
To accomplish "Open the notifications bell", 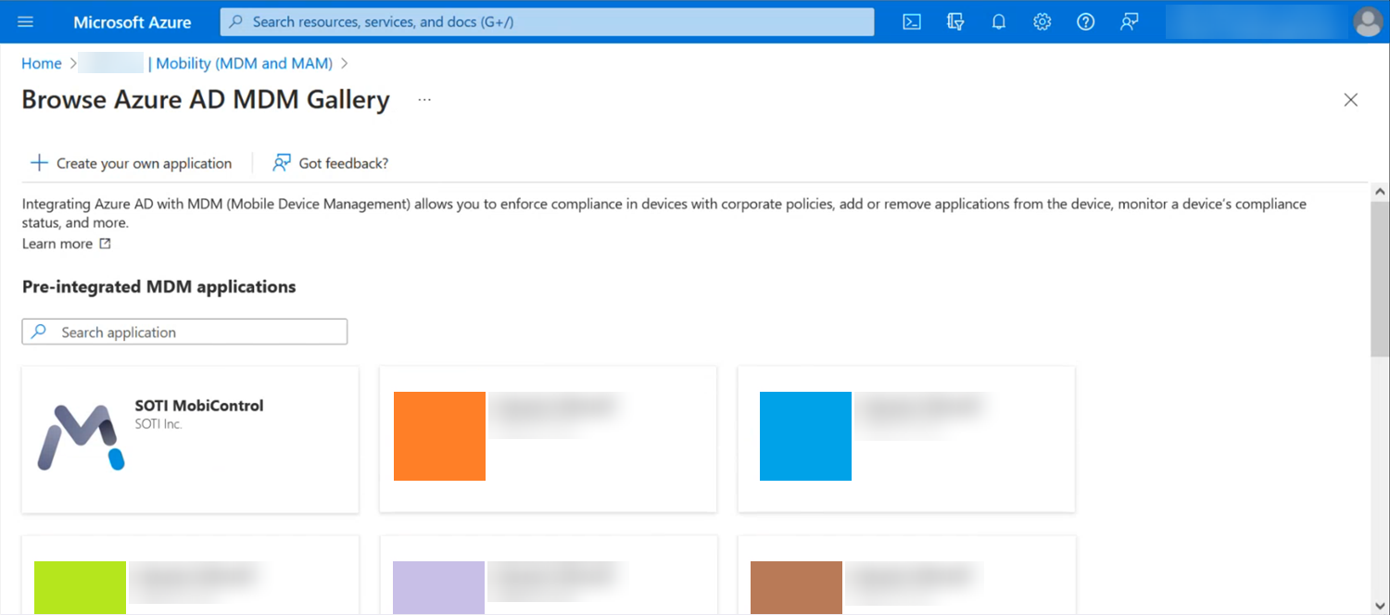I will pos(999,21).
